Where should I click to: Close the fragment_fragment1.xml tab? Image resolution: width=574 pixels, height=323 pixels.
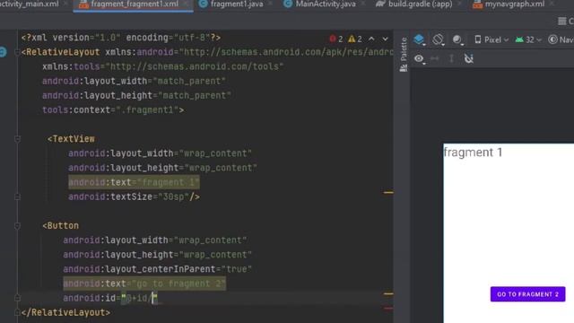tap(186, 4)
